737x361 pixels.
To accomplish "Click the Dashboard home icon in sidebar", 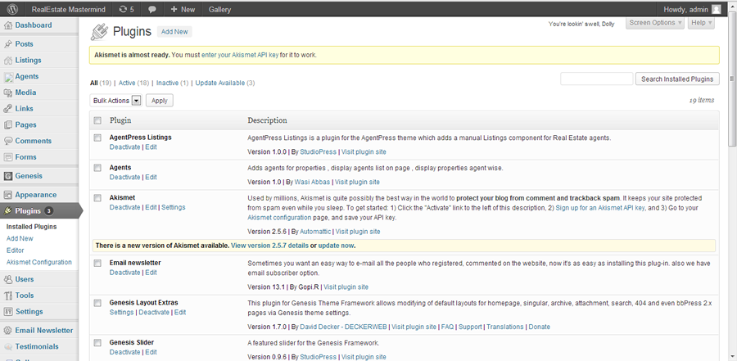I will [8, 25].
